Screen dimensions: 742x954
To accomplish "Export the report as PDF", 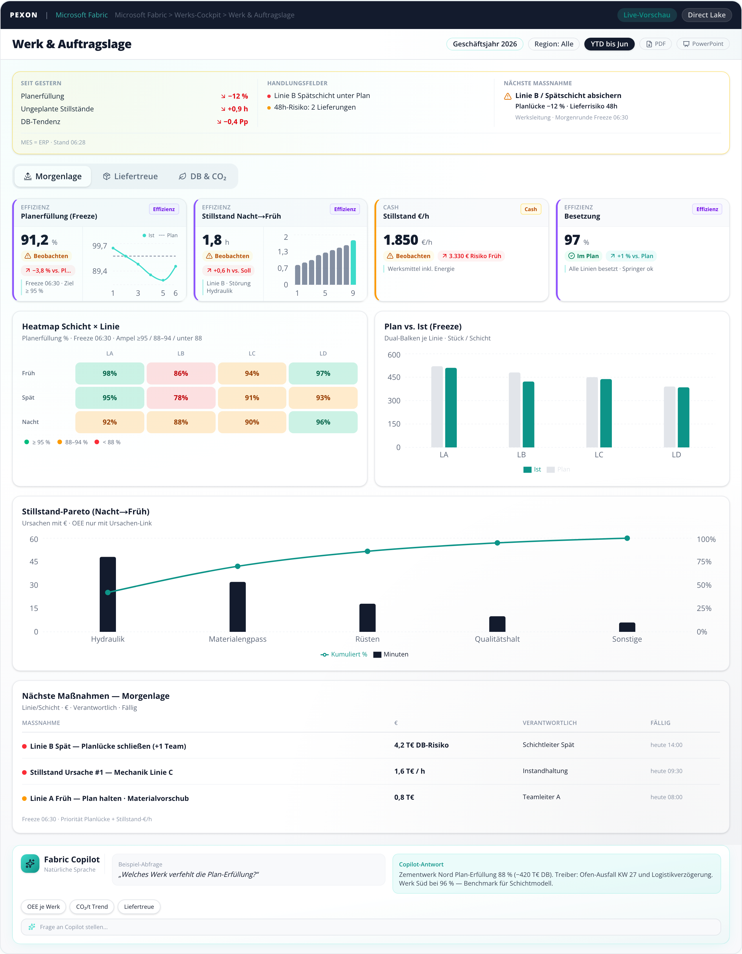I will [656, 44].
